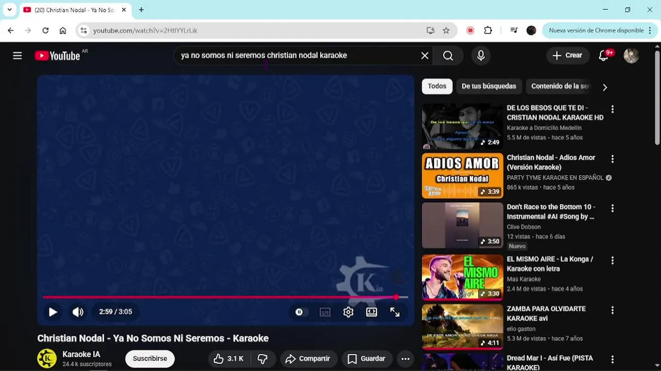The height and width of the screenshot is (371, 661).
Task: Mute the video volume
Action: pyautogui.click(x=78, y=312)
